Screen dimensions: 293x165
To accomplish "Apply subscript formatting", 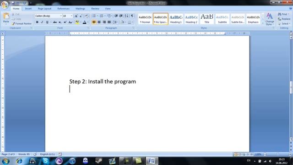I will click(60, 22).
